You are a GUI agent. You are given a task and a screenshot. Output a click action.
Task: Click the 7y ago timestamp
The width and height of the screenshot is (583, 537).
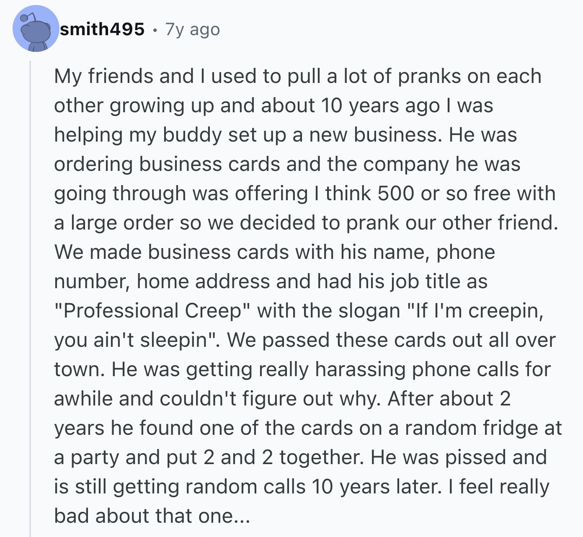point(193,30)
